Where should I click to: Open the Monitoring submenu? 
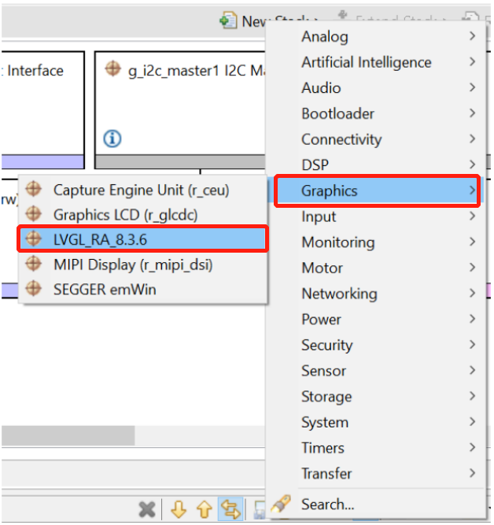coord(376,242)
